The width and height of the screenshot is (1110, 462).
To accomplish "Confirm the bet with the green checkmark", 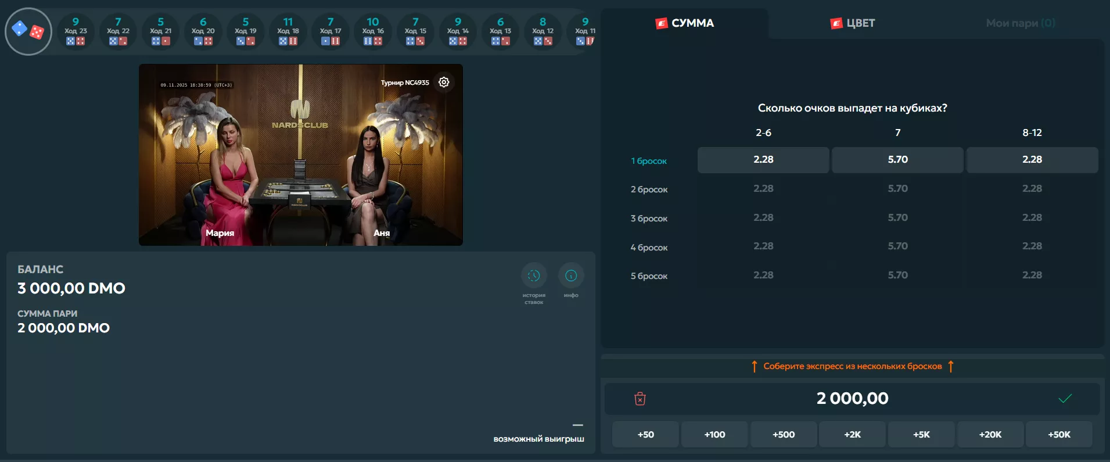I will tap(1064, 399).
